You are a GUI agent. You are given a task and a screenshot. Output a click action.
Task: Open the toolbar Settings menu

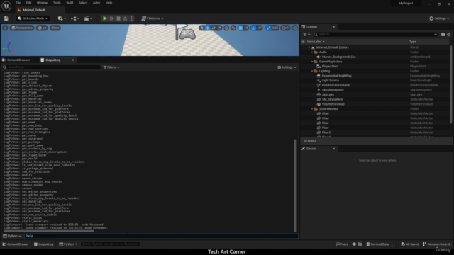[x=439, y=18]
